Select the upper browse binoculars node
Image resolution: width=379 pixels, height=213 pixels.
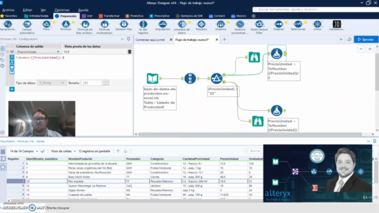pos(254,57)
